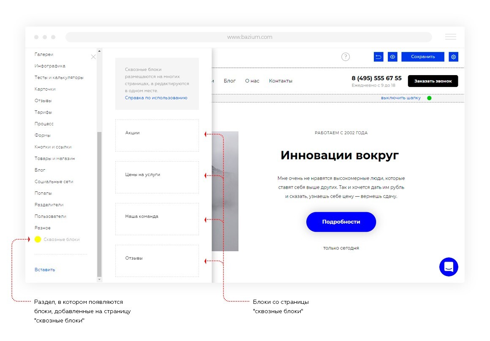Click the help question mark icon

point(345,57)
